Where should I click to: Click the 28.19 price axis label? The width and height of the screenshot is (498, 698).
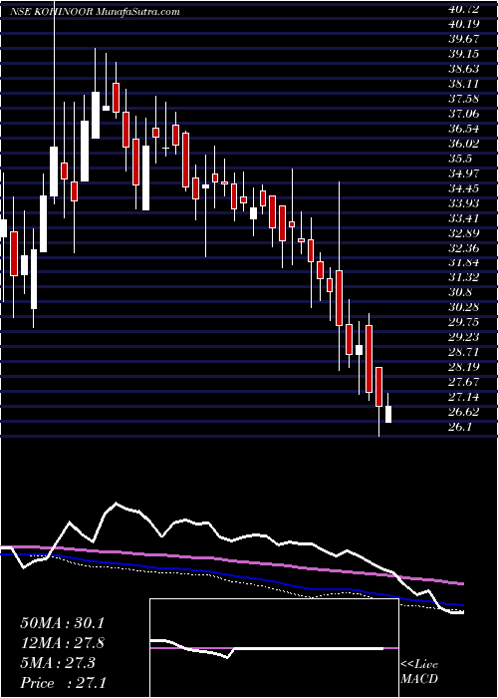pos(464,367)
